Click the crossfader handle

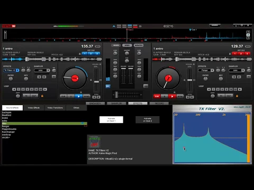click(116, 95)
